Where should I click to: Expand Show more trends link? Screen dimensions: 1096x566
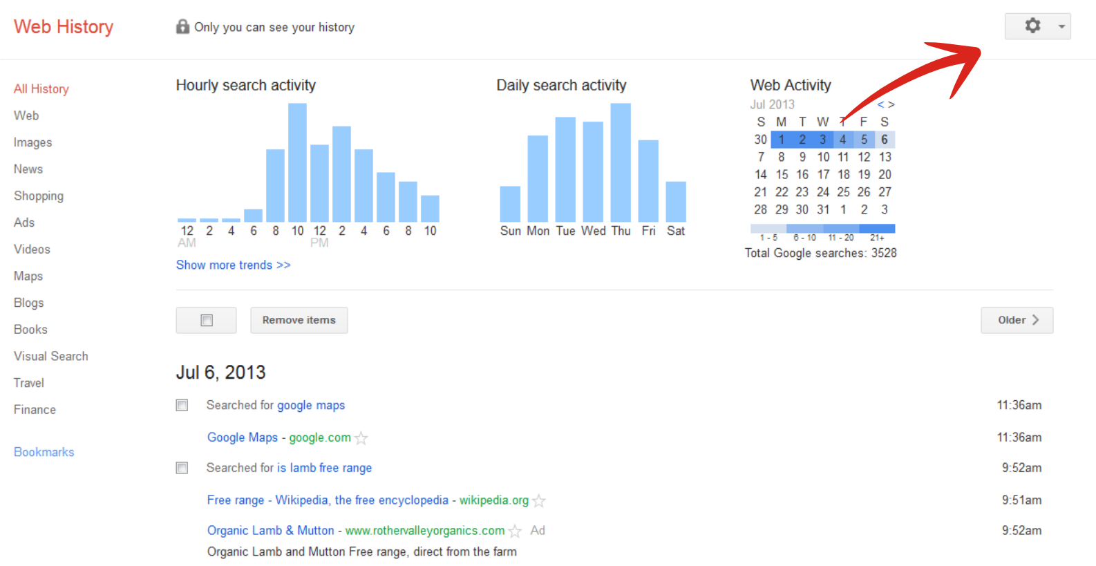tap(233, 265)
